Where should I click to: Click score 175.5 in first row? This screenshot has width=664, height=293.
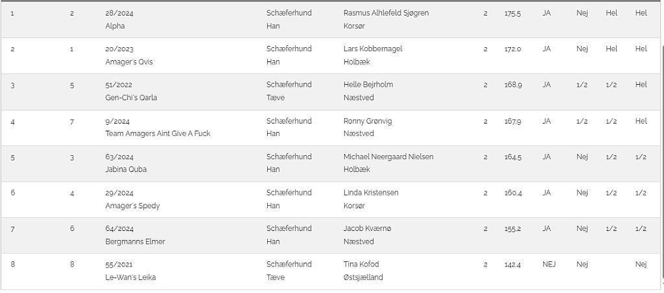512,13
